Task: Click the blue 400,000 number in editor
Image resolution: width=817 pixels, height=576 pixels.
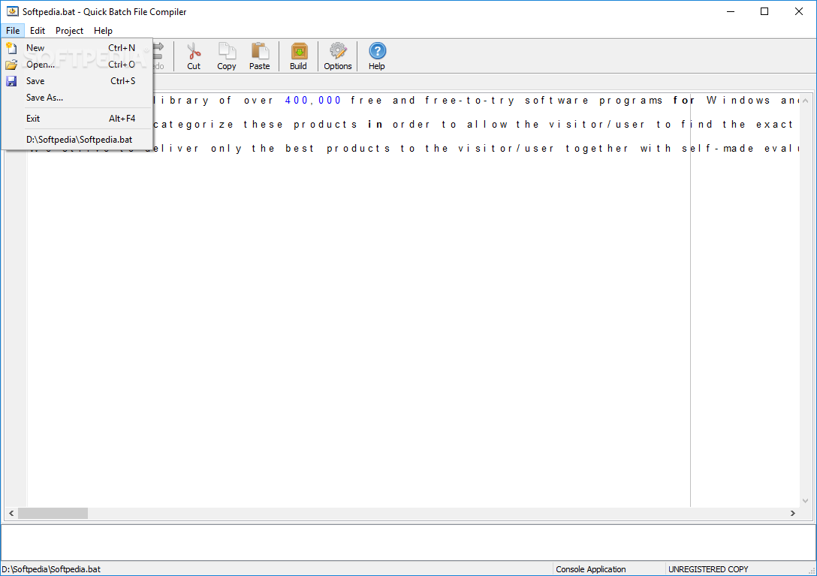Action: click(x=312, y=101)
